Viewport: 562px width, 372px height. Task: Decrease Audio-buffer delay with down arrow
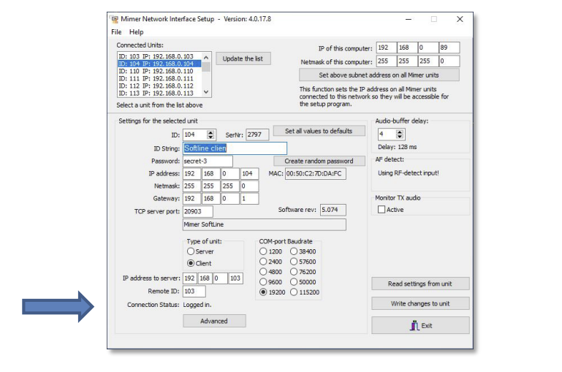pos(400,137)
